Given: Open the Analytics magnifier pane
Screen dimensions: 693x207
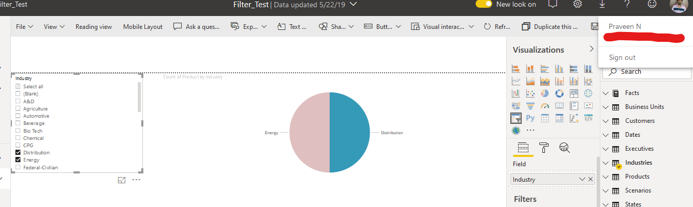Looking at the screenshot, I should pos(564,149).
